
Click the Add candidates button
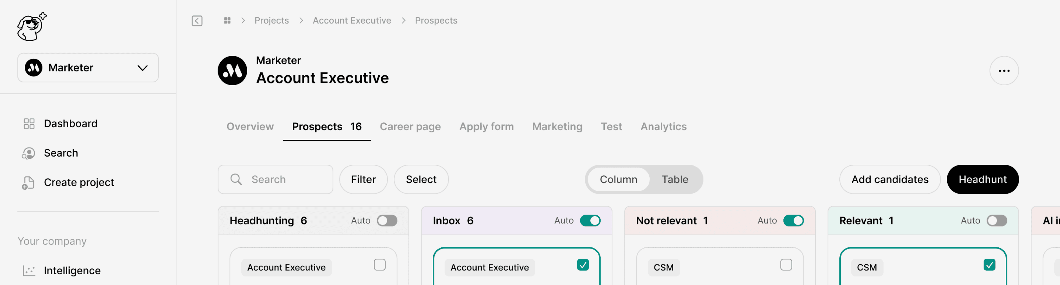[x=890, y=180]
